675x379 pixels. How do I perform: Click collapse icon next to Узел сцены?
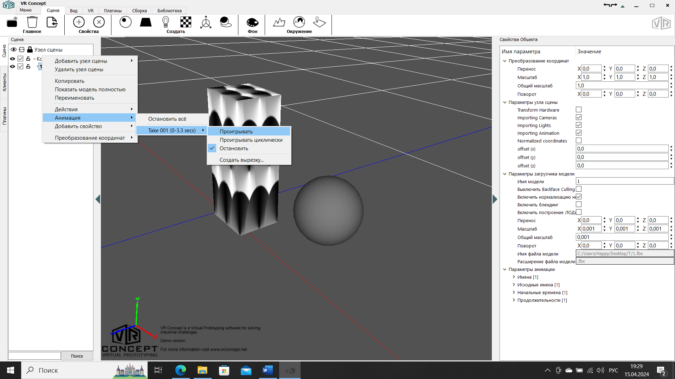[x=22, y=49]
